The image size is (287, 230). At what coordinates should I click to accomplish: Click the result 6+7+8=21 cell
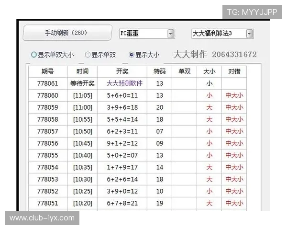tap(122, 203)
